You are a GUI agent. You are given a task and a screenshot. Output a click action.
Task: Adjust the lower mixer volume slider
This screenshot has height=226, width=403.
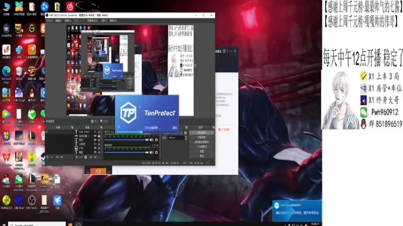(126, 153)
